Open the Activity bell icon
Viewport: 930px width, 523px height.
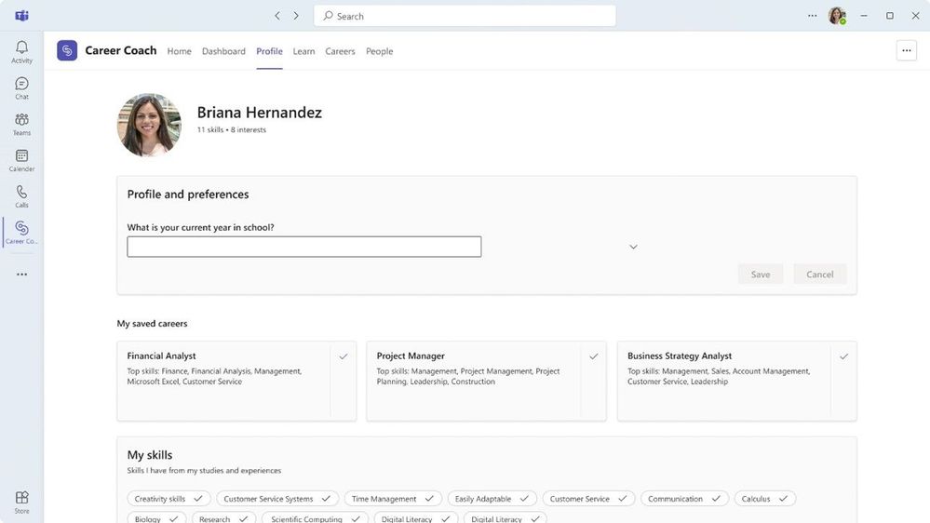pos(22,52)
